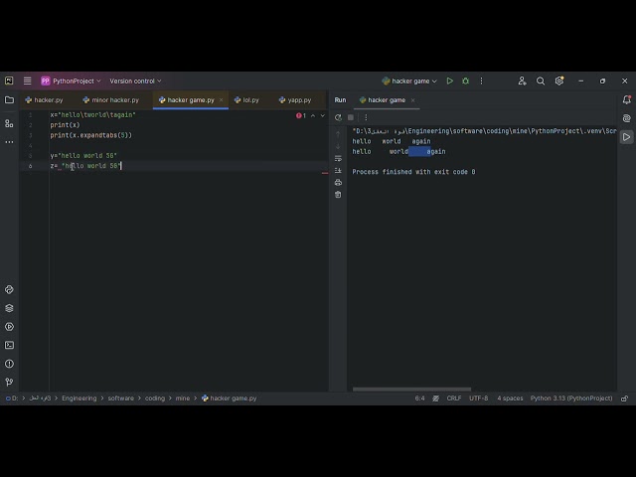Open the Git version control tool window

point(9,382)
